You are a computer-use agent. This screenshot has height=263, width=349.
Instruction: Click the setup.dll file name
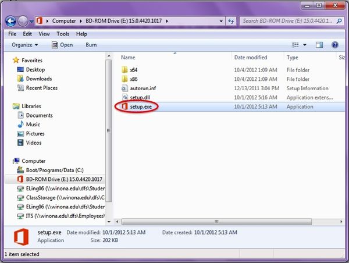(140, 98)
